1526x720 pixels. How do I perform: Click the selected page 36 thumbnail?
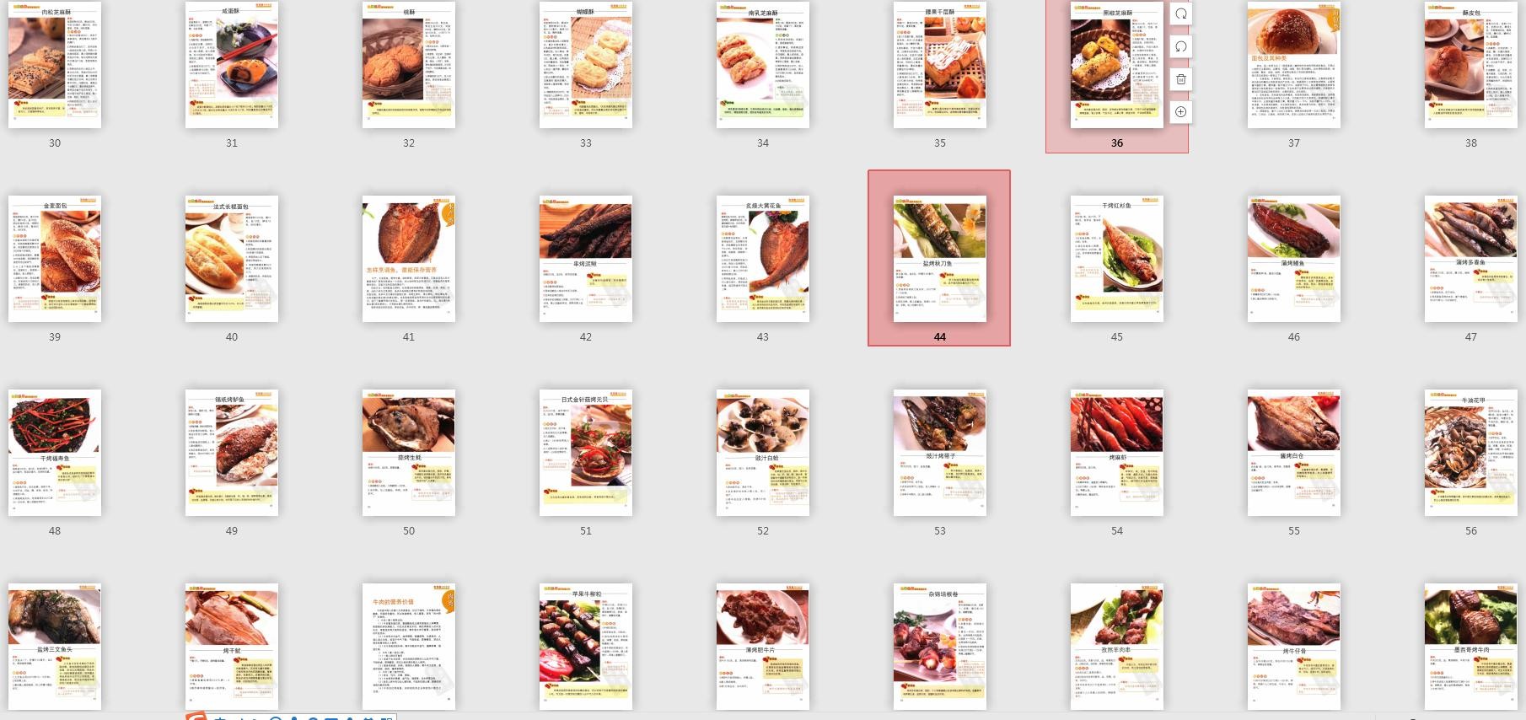(1117, 65)
